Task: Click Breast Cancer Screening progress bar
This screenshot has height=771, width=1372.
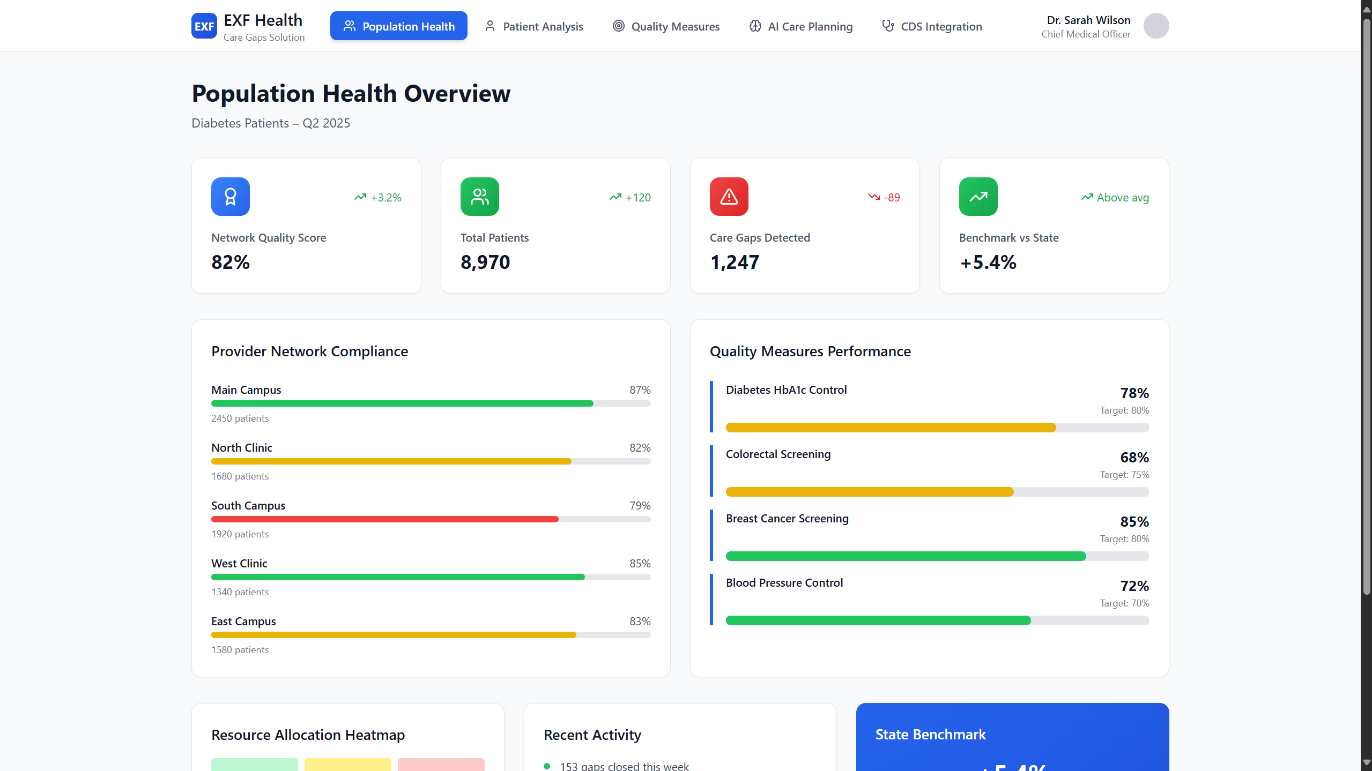Action: [x=938, y=556]
